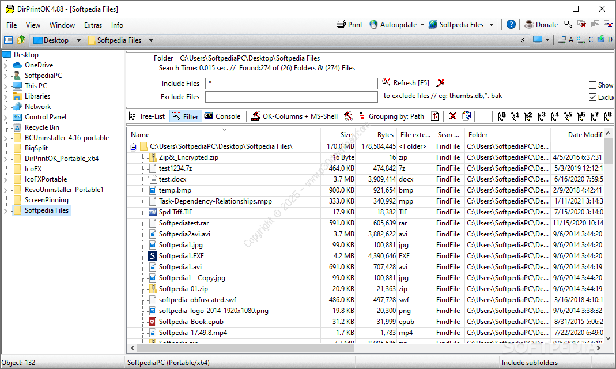Viewport: 616px width, 369px height.
Task: Click the Print icon in the toolbar
Action: coord(341,25)
